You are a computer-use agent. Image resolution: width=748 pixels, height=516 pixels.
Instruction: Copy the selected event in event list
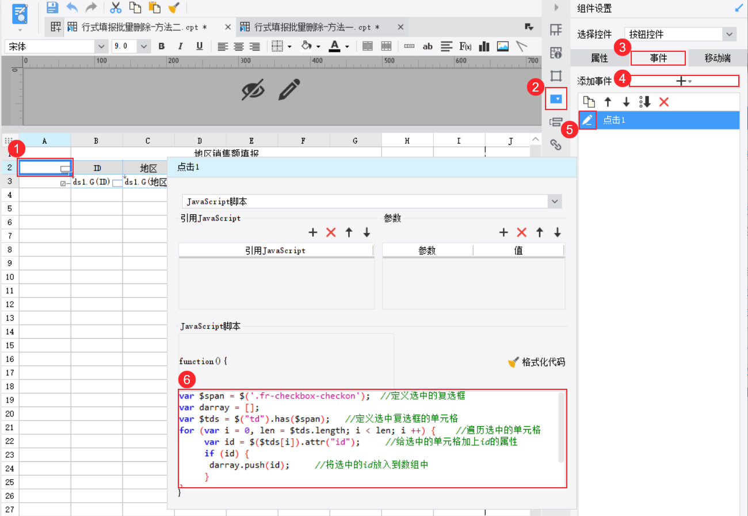point(589,102)
